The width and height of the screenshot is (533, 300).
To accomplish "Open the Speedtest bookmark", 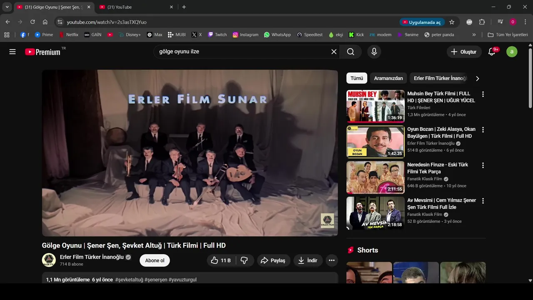I will (x=310, y=35).
